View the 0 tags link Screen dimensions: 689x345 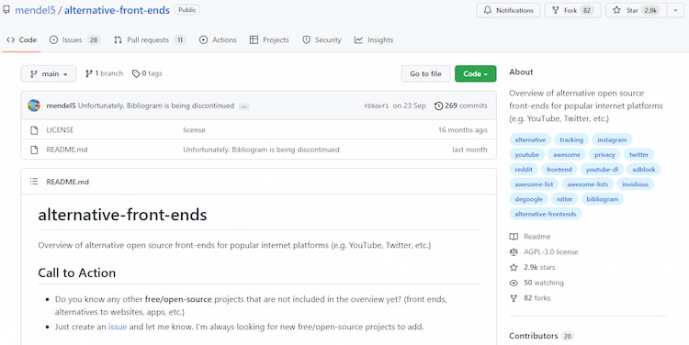click(x=147, y=73)
